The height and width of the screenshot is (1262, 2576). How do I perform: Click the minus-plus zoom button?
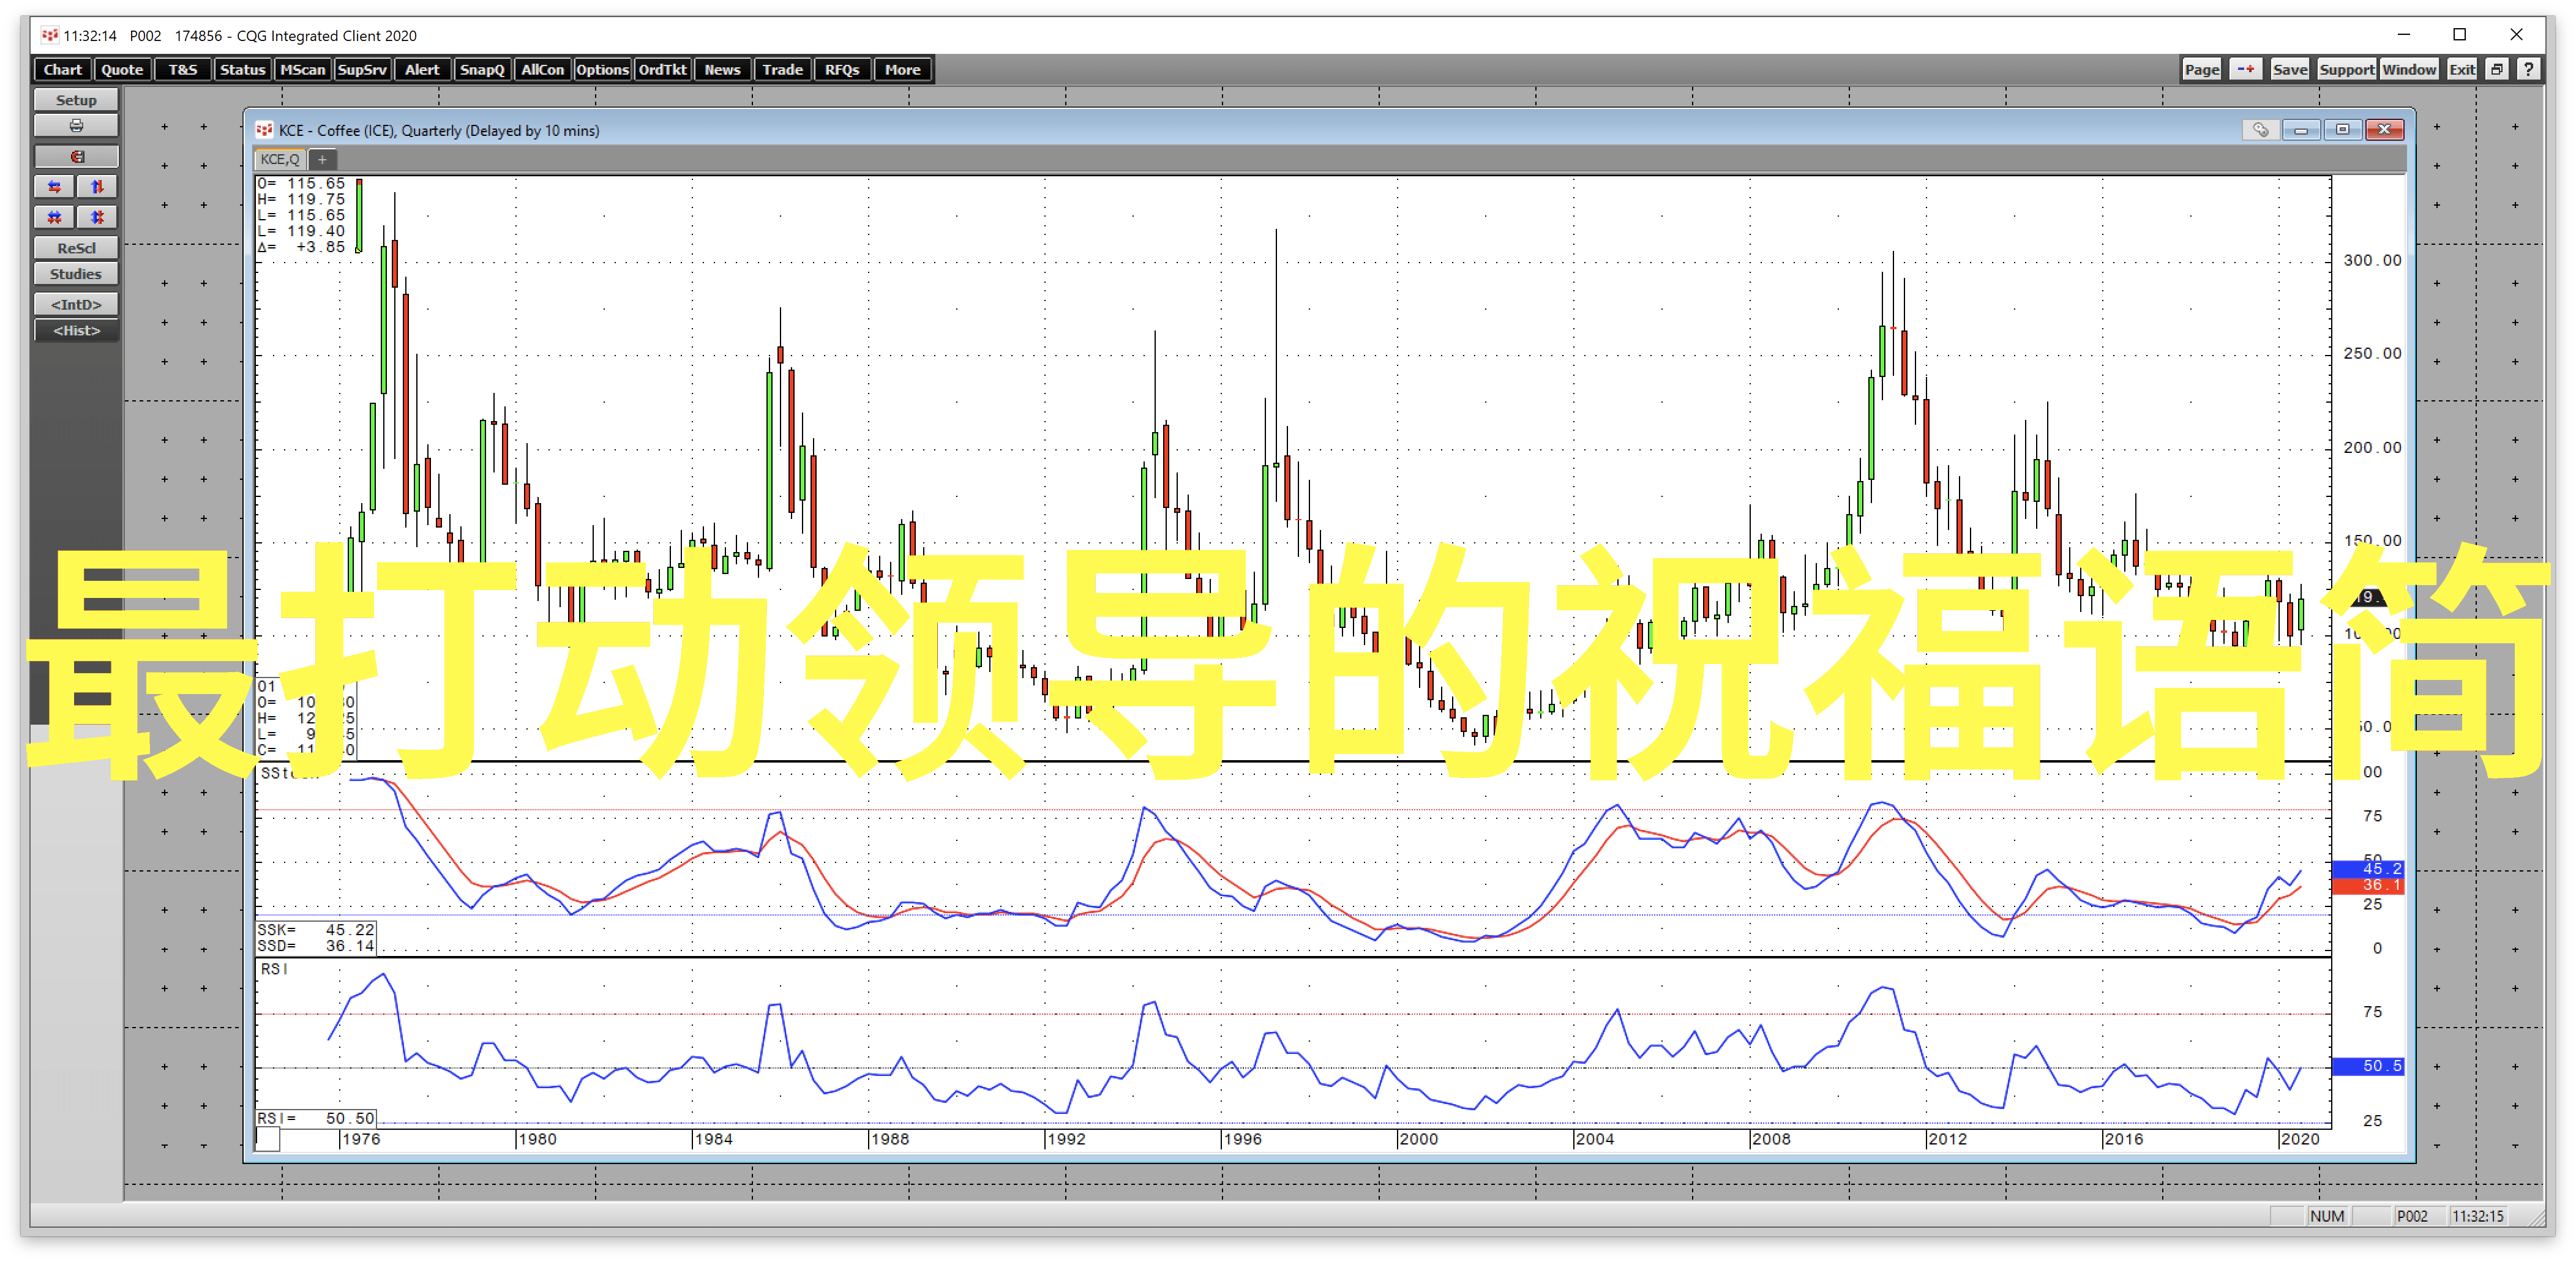2245,69
